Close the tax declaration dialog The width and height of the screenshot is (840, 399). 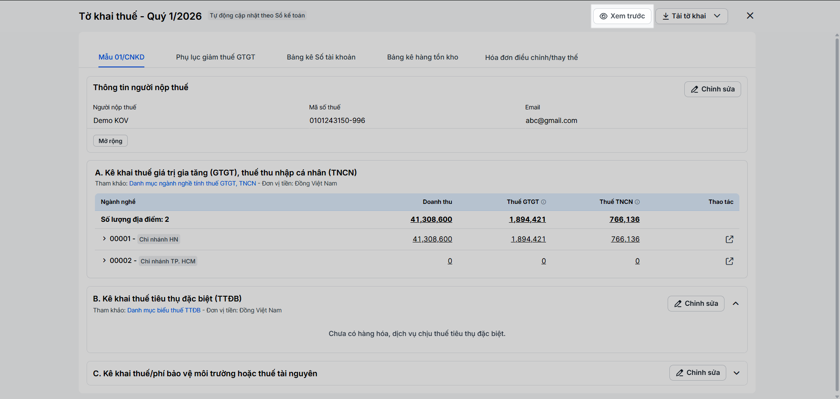[750, 16]
